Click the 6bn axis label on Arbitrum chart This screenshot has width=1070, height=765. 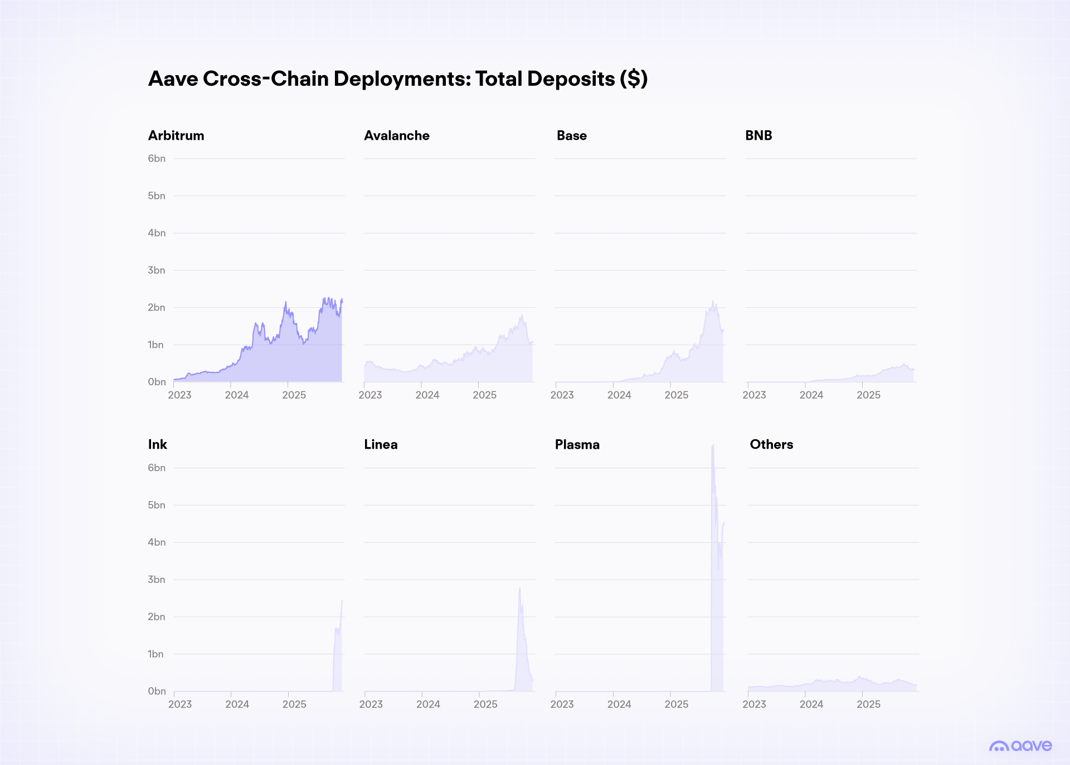157,158
